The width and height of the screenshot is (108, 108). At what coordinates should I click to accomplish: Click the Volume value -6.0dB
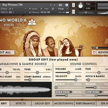click(78, 69)
